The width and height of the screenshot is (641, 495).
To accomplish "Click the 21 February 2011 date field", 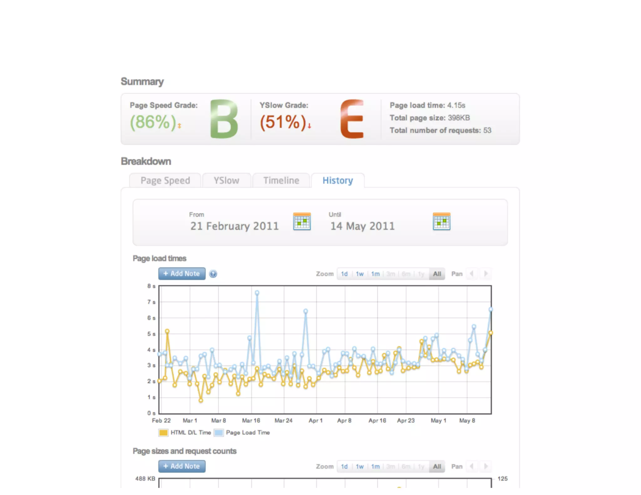I will [x=234, y=226].
